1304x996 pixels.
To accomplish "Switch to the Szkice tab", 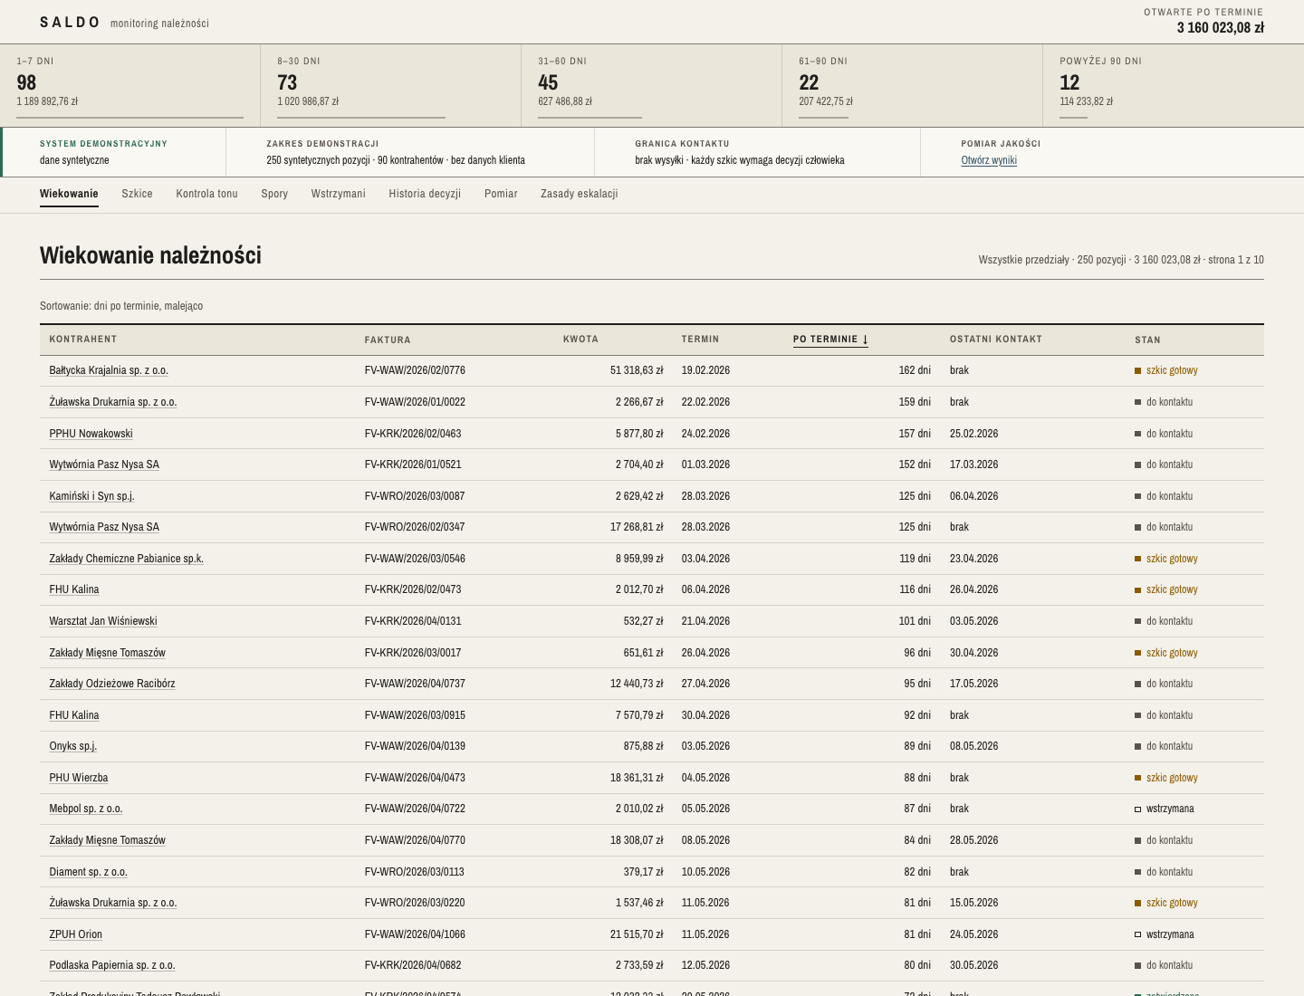I will pyautogui.click(x=138, y=194).
